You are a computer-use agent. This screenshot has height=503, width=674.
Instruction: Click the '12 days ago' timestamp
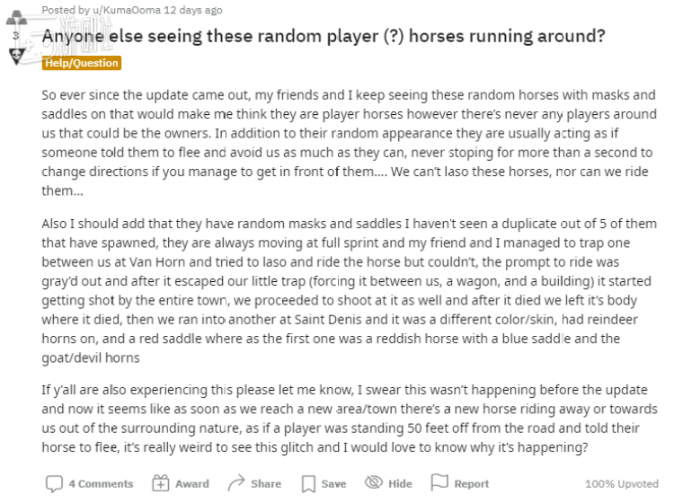[191, 10]
